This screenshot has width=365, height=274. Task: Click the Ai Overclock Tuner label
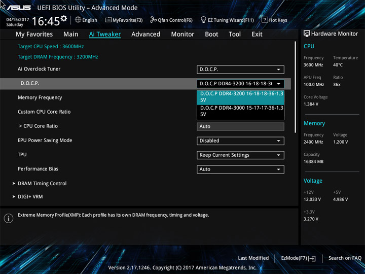pyautogui.click(x=39, y=69)
